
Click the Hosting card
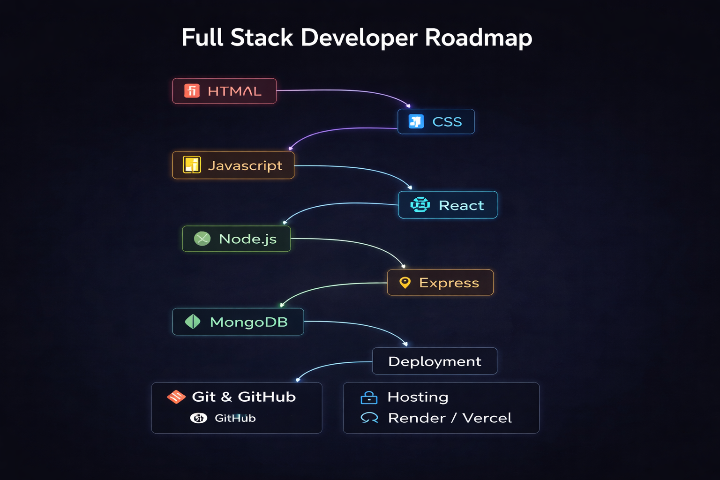click(x=441, y=407)
